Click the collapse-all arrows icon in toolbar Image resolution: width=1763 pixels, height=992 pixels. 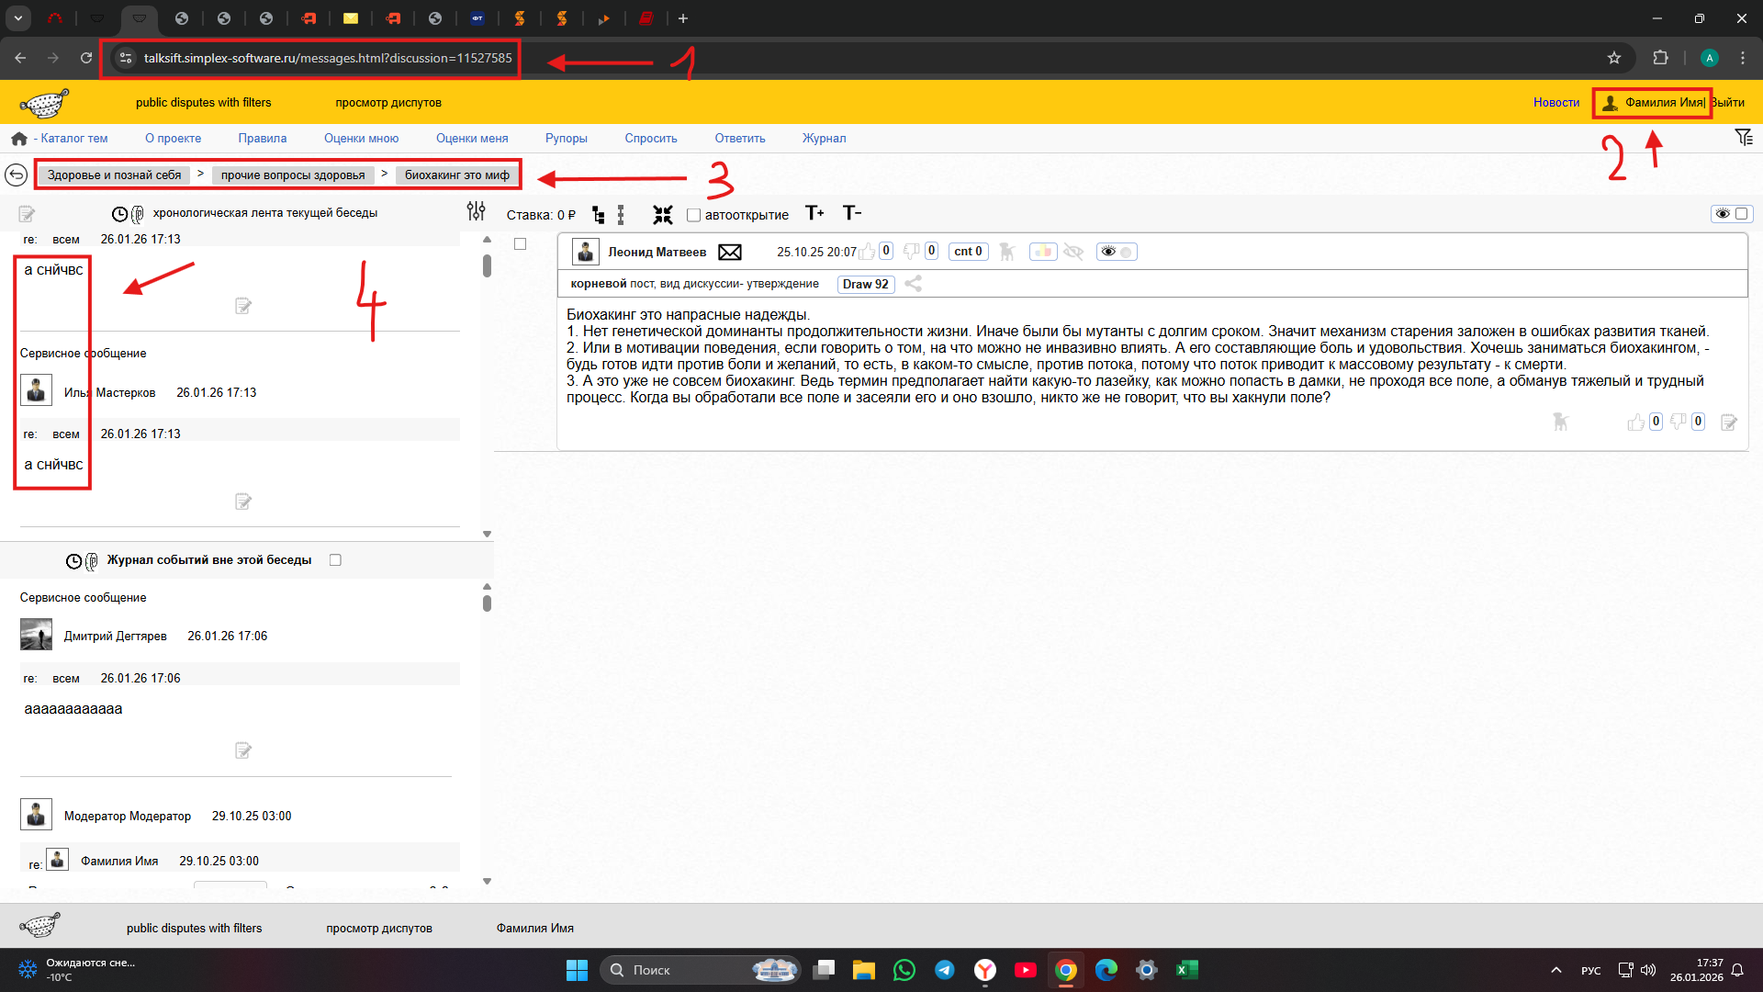[x=662, y=215]
